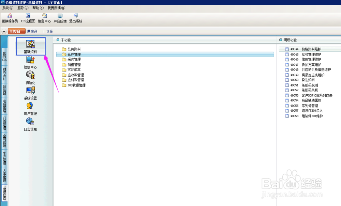The width and height of the screenshot is (341, 206).
Task: Open 49058 组装件BOM维护 item
Action: (x=304, y=116)
